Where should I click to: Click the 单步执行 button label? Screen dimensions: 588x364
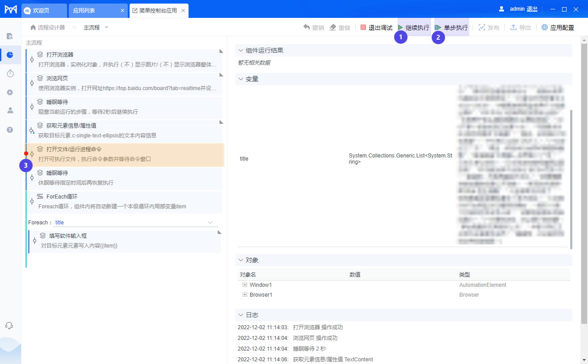456,27
